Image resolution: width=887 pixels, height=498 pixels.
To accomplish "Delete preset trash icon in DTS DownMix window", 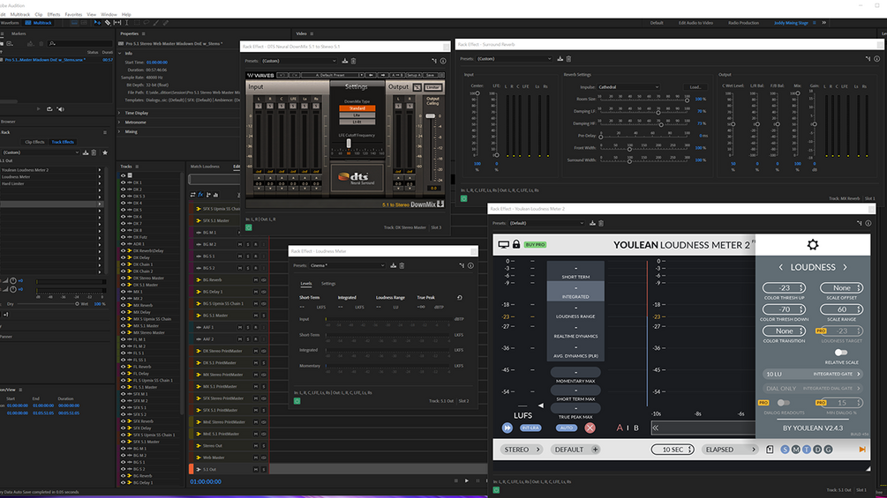I will click(354, 61).
